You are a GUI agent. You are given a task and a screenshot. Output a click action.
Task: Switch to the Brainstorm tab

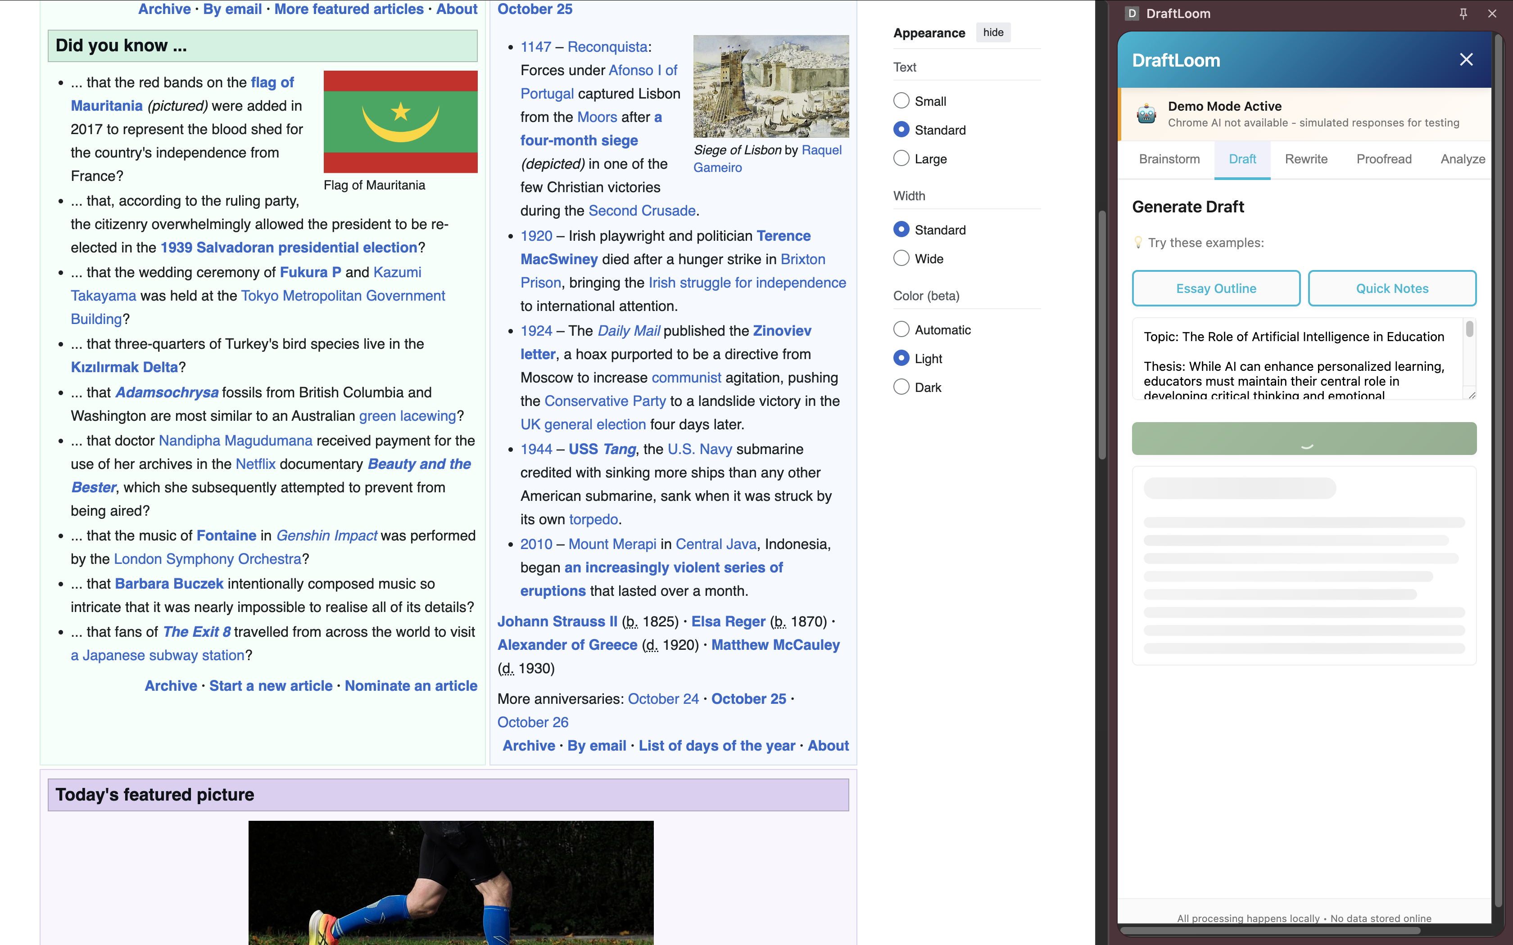(x=1169, y=159)
